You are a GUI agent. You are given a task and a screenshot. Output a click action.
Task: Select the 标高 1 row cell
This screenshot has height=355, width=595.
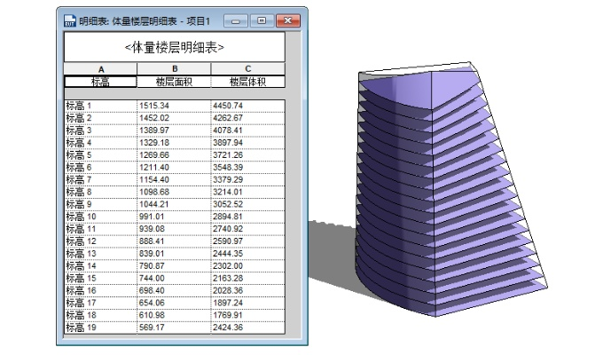coord(100,106)
